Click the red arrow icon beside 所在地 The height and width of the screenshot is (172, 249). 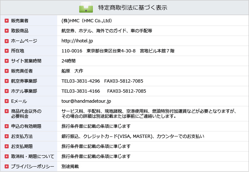(x=6, y=51)
